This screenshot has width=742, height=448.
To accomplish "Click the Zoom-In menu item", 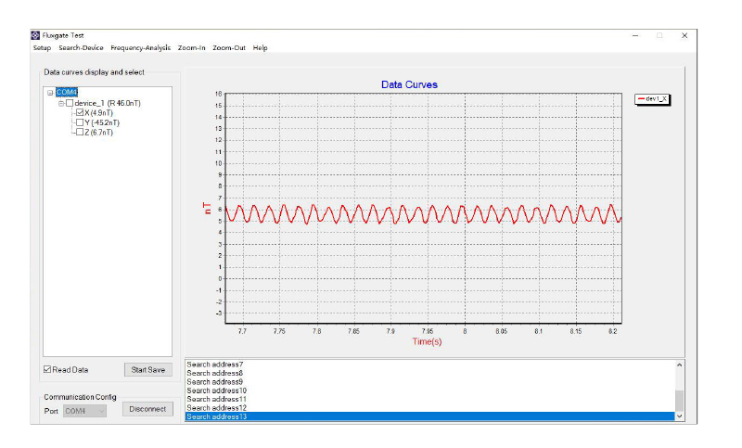I will (x=192, y=48).
